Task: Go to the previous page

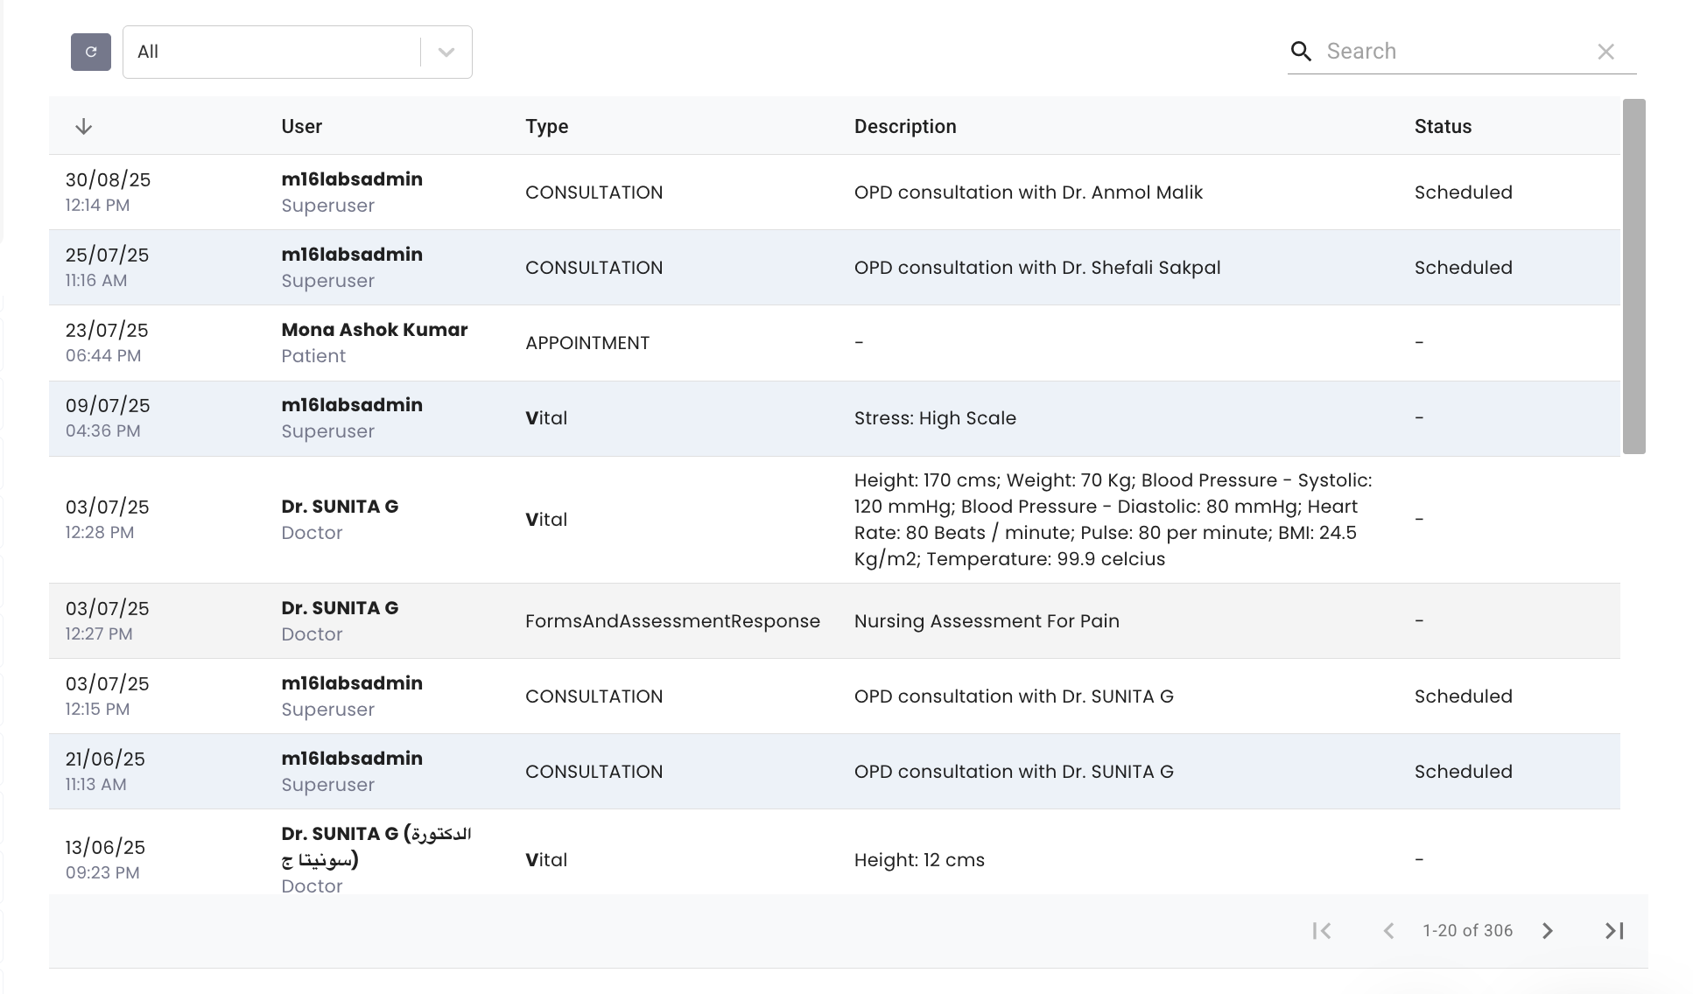Action: pyautogui.click(x=1388, y=931)
